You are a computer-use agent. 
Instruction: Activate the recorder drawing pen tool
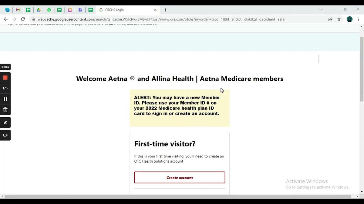tap(5, 122)
